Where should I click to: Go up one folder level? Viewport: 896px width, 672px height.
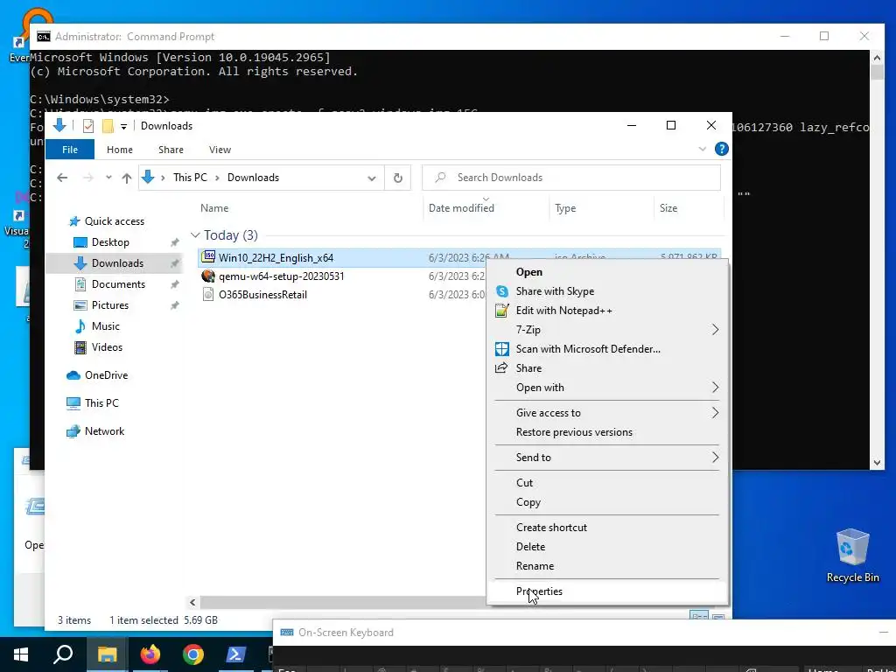127,178
